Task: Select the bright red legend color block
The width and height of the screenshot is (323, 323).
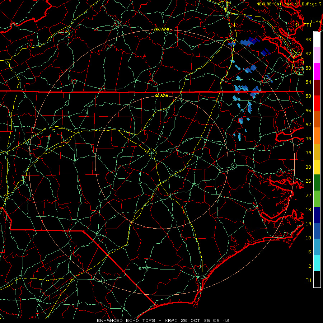Action: click(317, 103)
